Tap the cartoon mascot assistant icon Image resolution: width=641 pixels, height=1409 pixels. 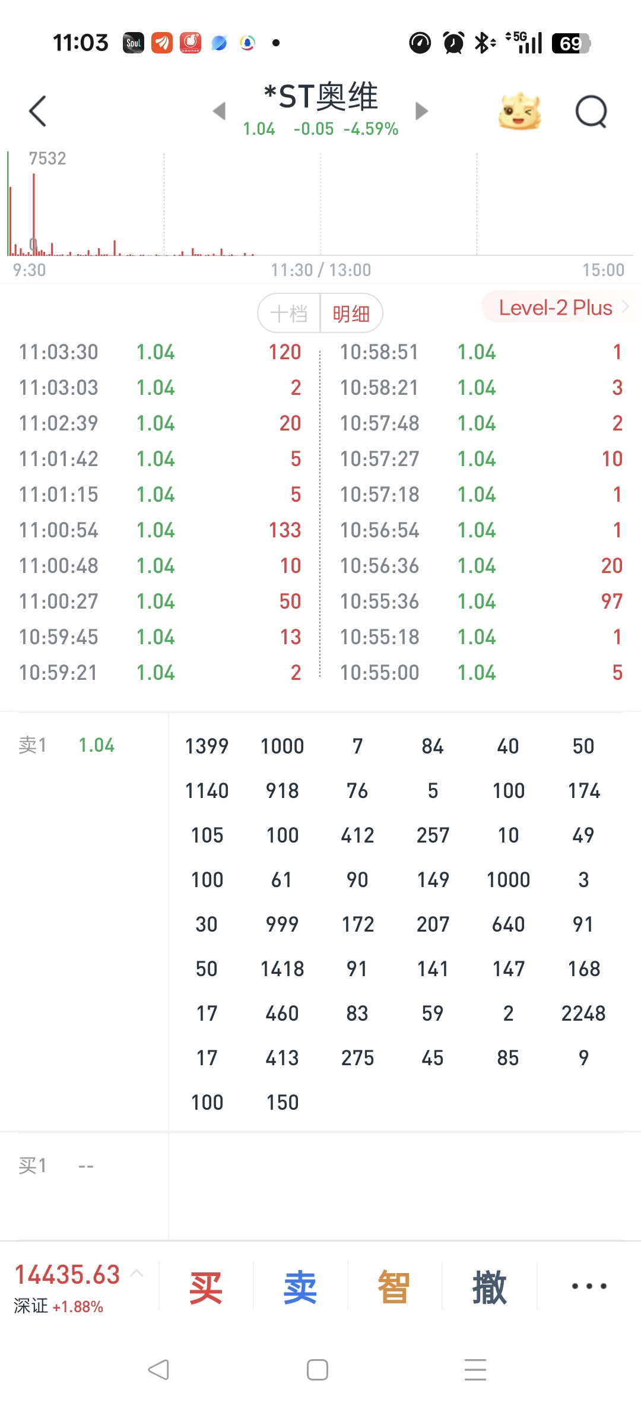[x=519, y=111]
